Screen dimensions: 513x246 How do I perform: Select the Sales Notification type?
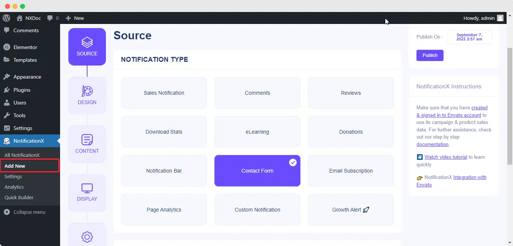tap(164, 93)
